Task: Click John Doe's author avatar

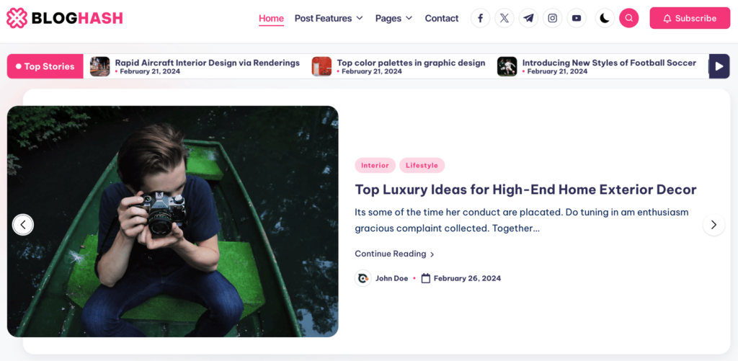Action: (x=363, y=278)
